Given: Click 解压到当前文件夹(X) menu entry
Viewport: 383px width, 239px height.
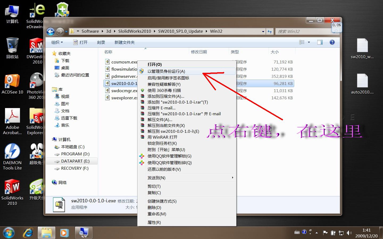Looking at the screenshot, I should point(187,125).
